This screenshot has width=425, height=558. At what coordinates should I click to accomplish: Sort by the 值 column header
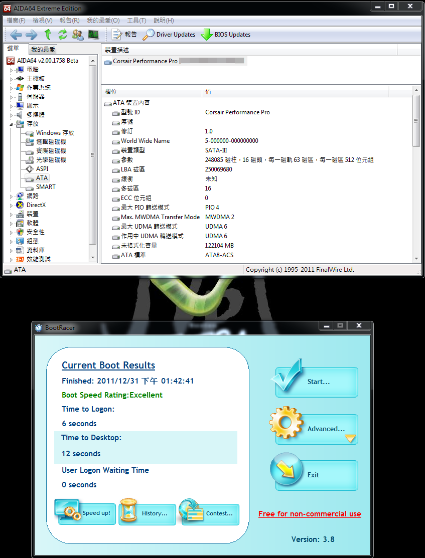tap(296, 91)
